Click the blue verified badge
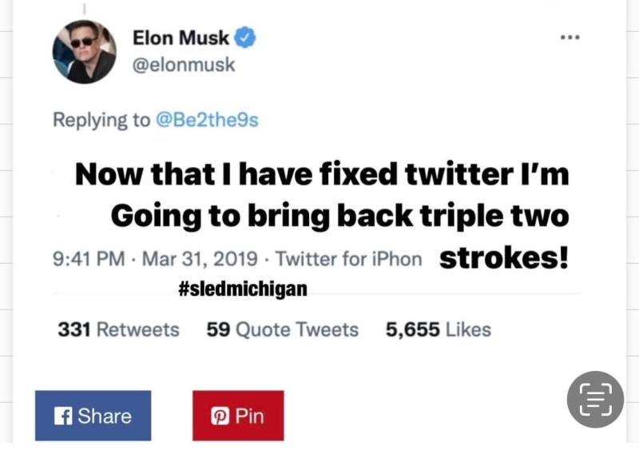 pyautogui.click(x=244, y=38)
